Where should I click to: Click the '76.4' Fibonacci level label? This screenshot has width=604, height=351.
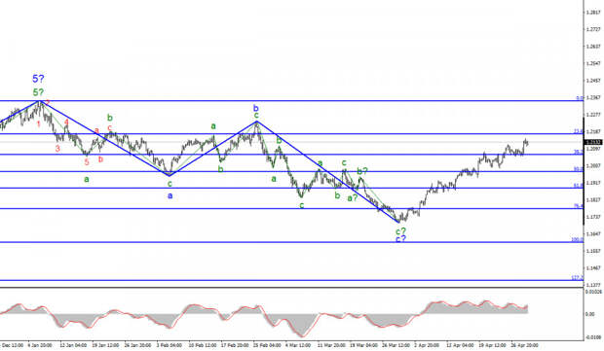point(579,206)
